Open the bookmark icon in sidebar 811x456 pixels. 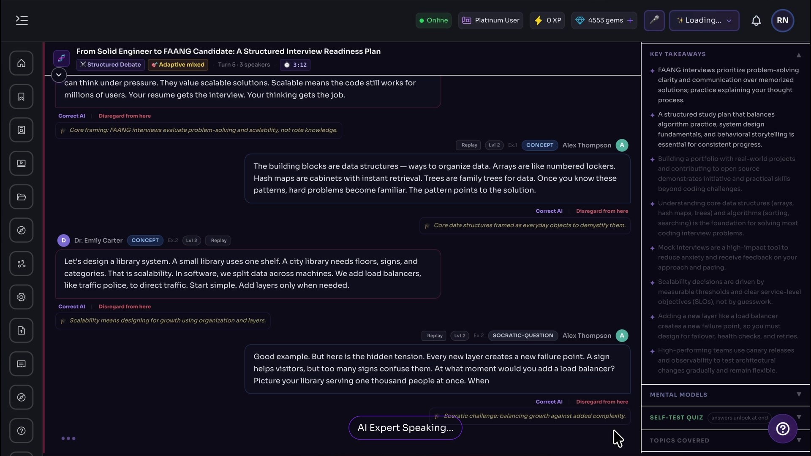point(21,97)
